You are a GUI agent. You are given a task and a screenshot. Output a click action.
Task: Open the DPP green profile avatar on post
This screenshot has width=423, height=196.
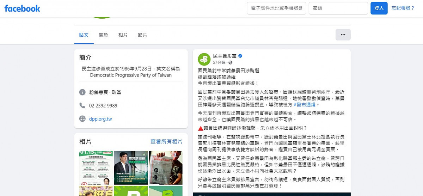[x=204, y=59]
